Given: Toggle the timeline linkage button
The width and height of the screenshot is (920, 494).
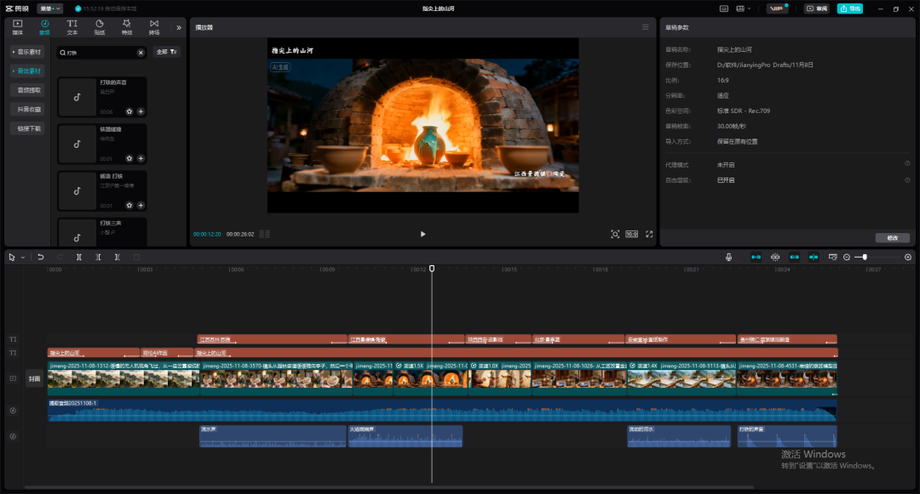Looking at the screenshot, I should [x=794, y=257].
